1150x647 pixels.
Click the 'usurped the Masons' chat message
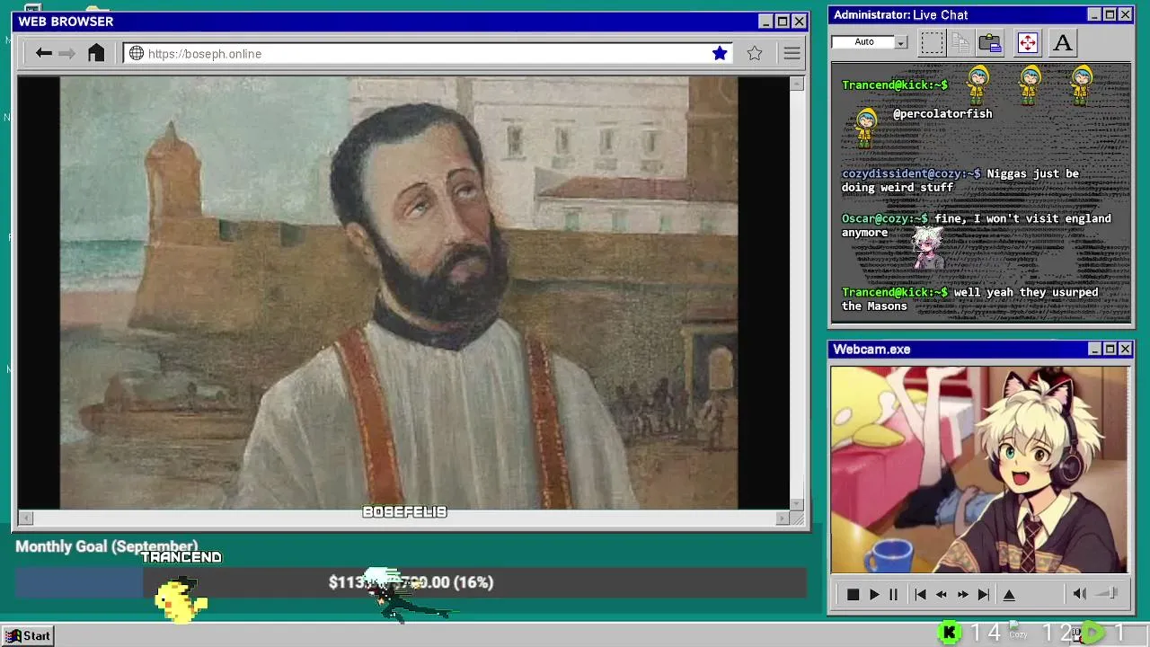970,299
